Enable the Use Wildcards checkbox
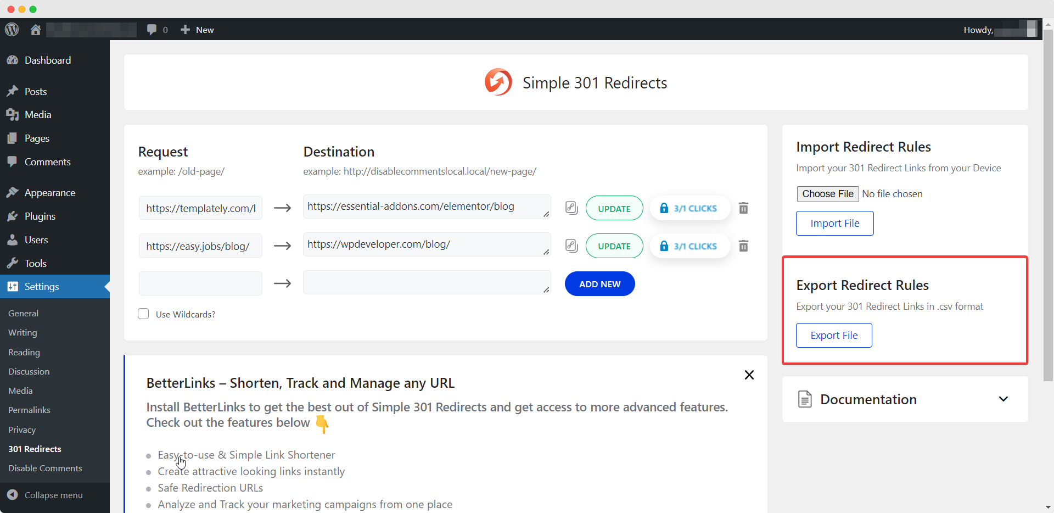Viewport: 1054px width, 513px height. click(x=143, y=314)
